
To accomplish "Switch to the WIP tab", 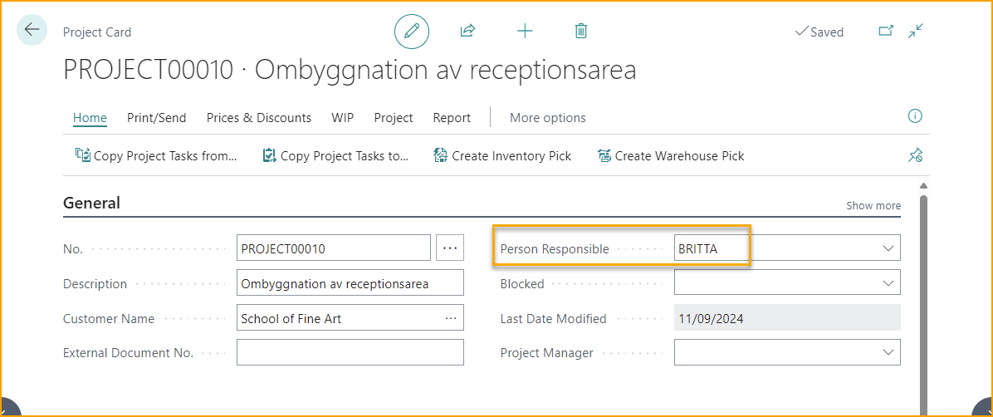I will (x=342, y=118).
